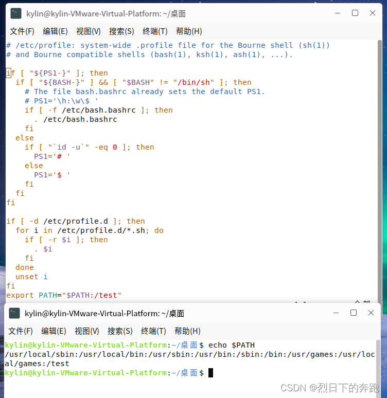
Task: Open 搜索(S) menu in lower terminal window
Action: [x=120, y=331]
